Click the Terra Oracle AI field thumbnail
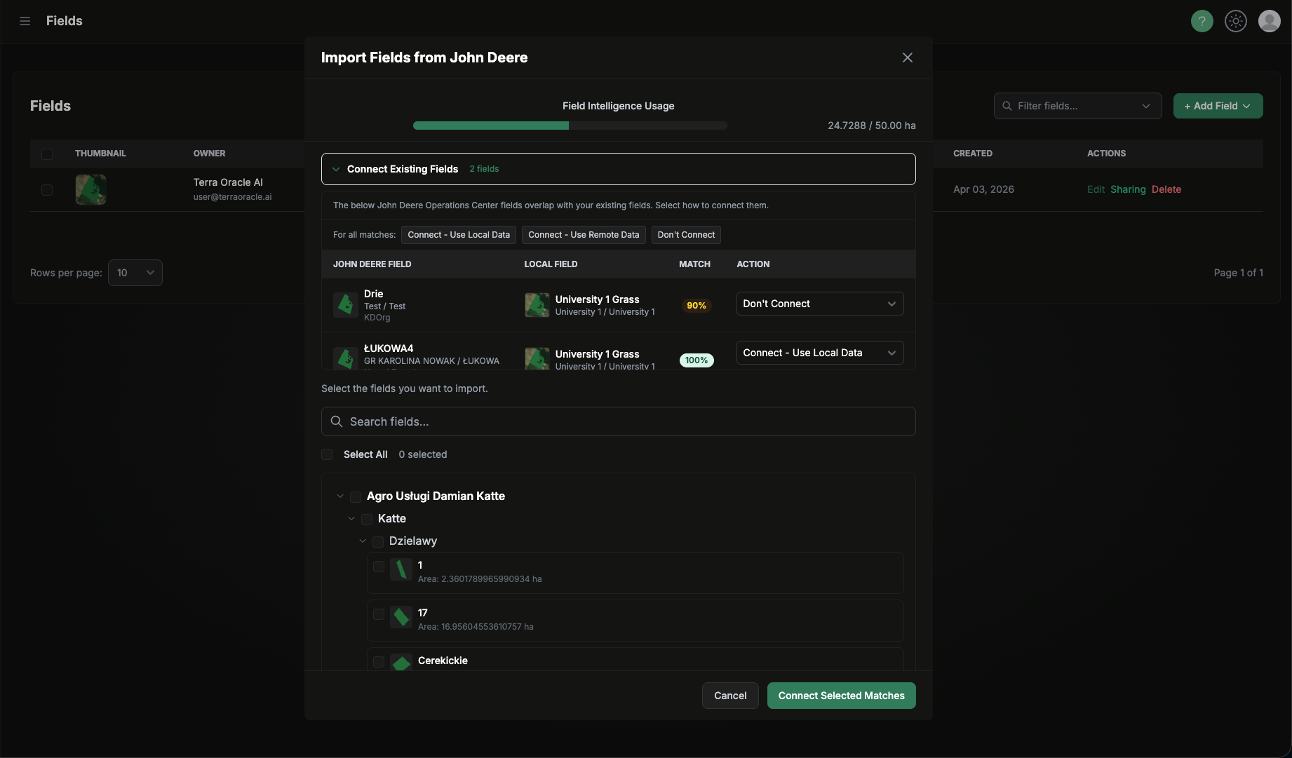The image size is (1292, 758). [x=90, y=189]
